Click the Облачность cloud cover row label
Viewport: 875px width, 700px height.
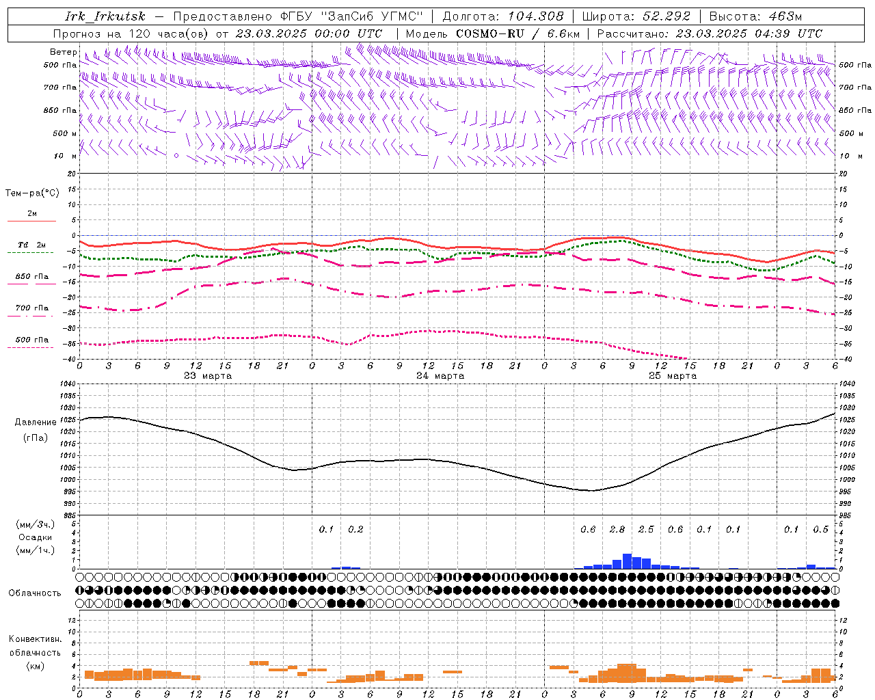pyautogui.click(x=35, y=593)
